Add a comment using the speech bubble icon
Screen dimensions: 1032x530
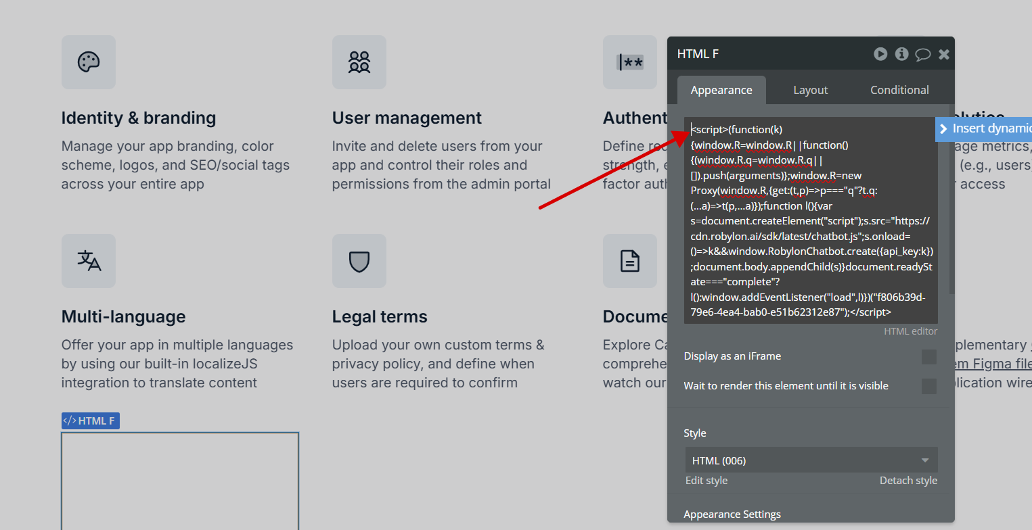click(x=922, y=54)
